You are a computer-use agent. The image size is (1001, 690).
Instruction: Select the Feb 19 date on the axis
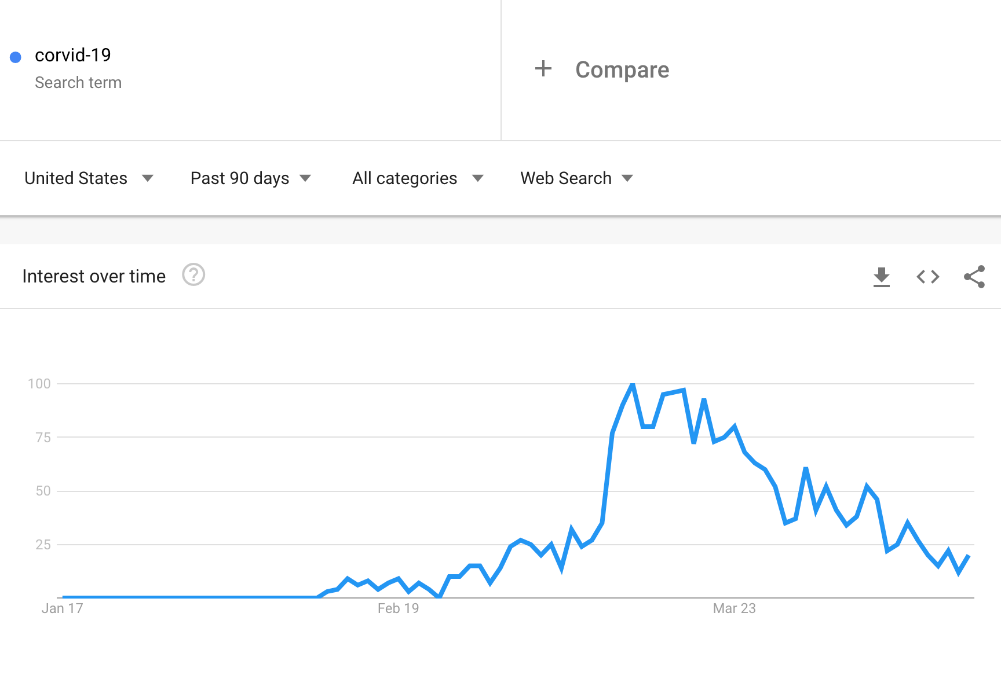(398, 608)
